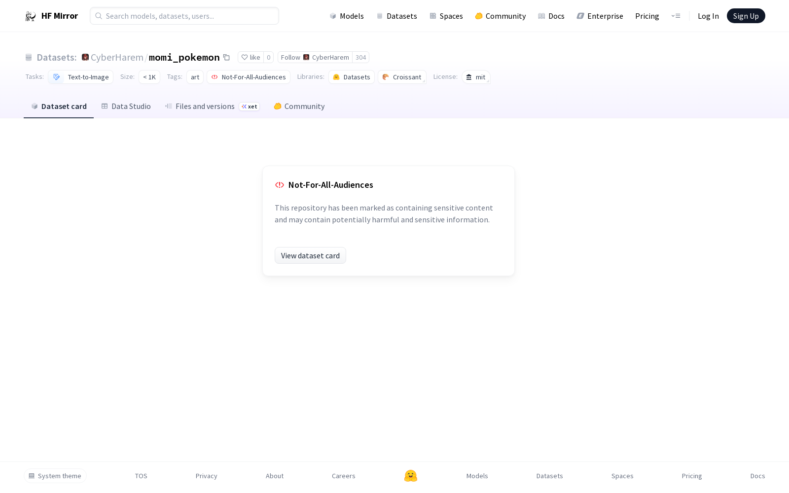This screenshot has height=493, width=789.
Task: Follow CyberHarem with the Follow button
Action: click(315, 57)
